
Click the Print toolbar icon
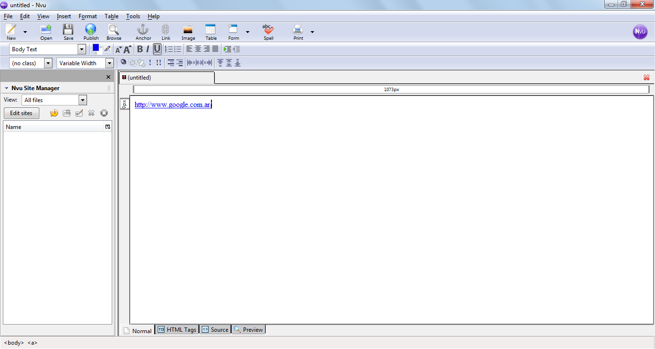(x=298, y=32)
